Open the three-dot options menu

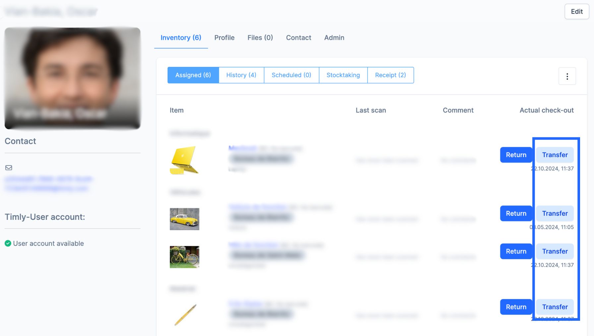point(567,76)
